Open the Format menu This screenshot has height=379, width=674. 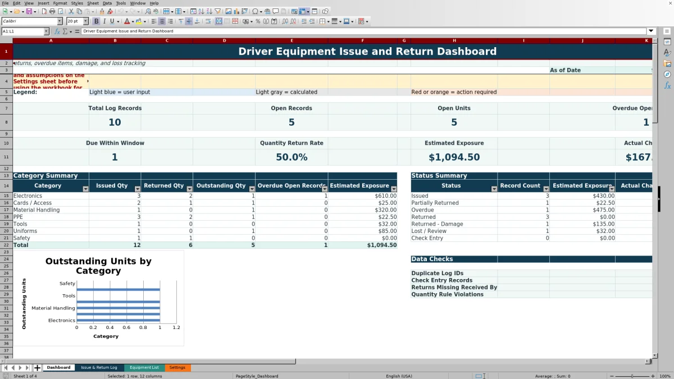coord(60,3)
